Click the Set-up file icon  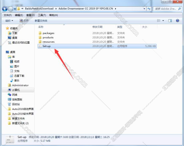tap(40, 46)
